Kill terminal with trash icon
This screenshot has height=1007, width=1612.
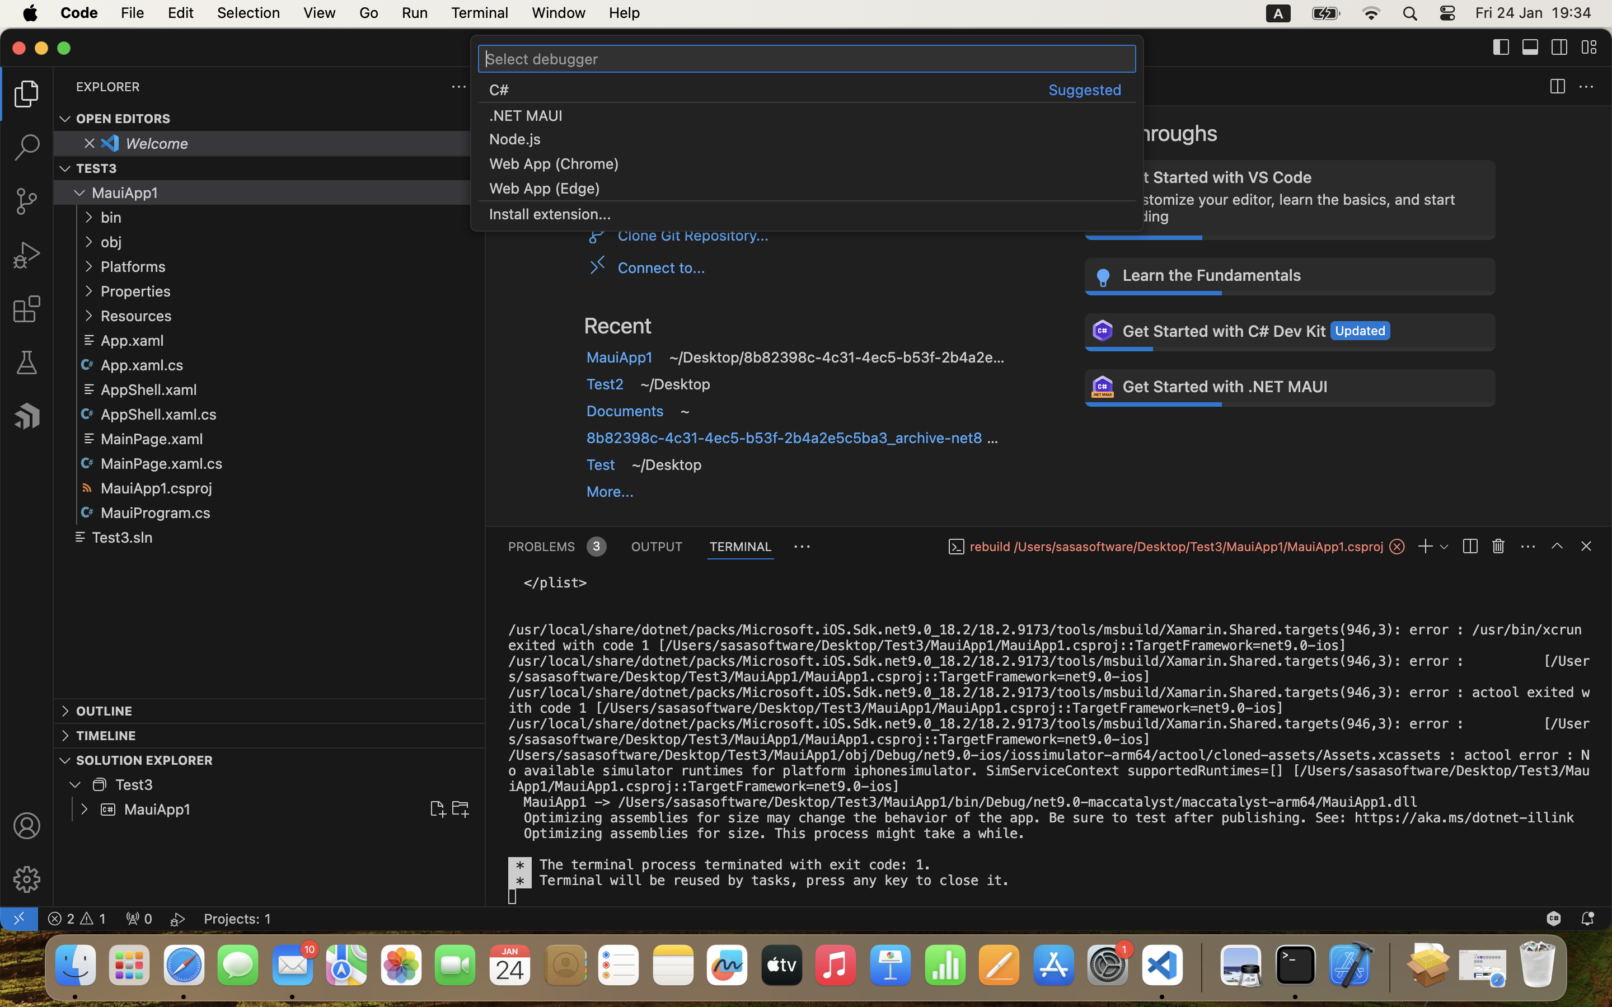(1498, 546)
